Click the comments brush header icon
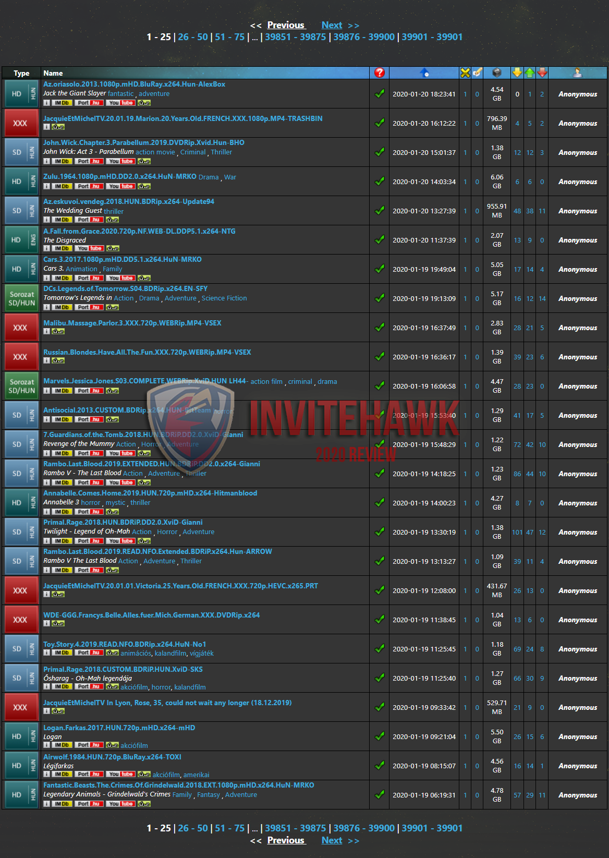The height and width of the screenshot is (858, 609). click(x=477, y=73)
